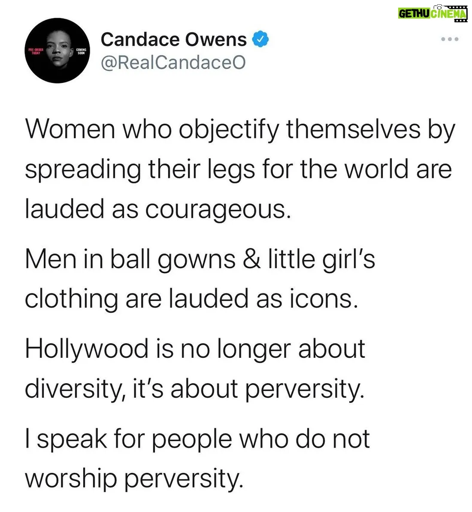472x512 pixels.
Task: Click the line "Hollywood is no longer about"
Action: point(195,349)
